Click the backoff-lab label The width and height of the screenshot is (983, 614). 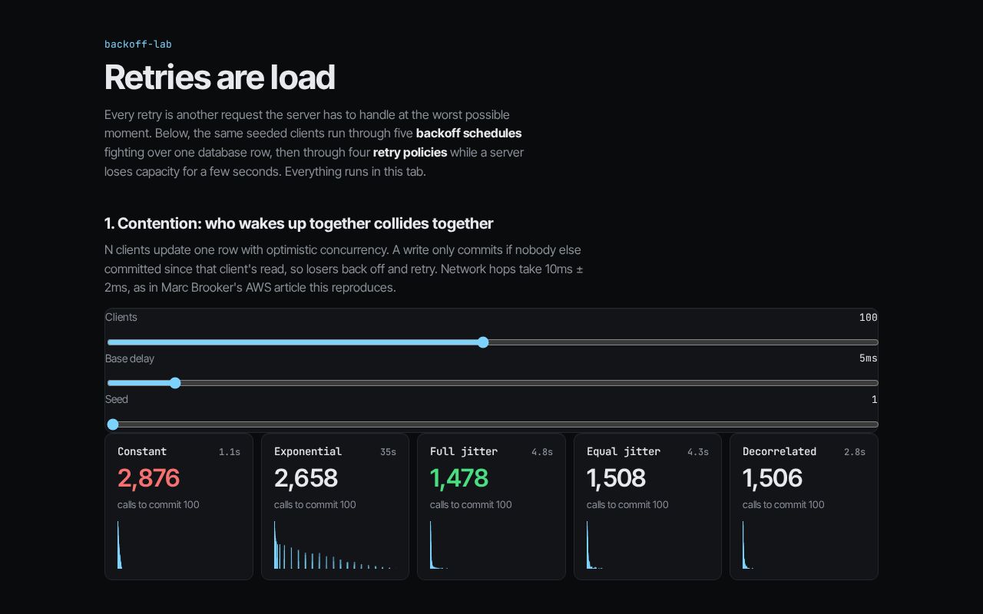pos(138,45)
